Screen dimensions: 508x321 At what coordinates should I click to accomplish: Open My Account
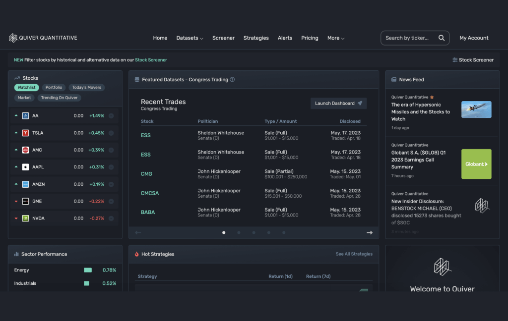coord(474,38)
